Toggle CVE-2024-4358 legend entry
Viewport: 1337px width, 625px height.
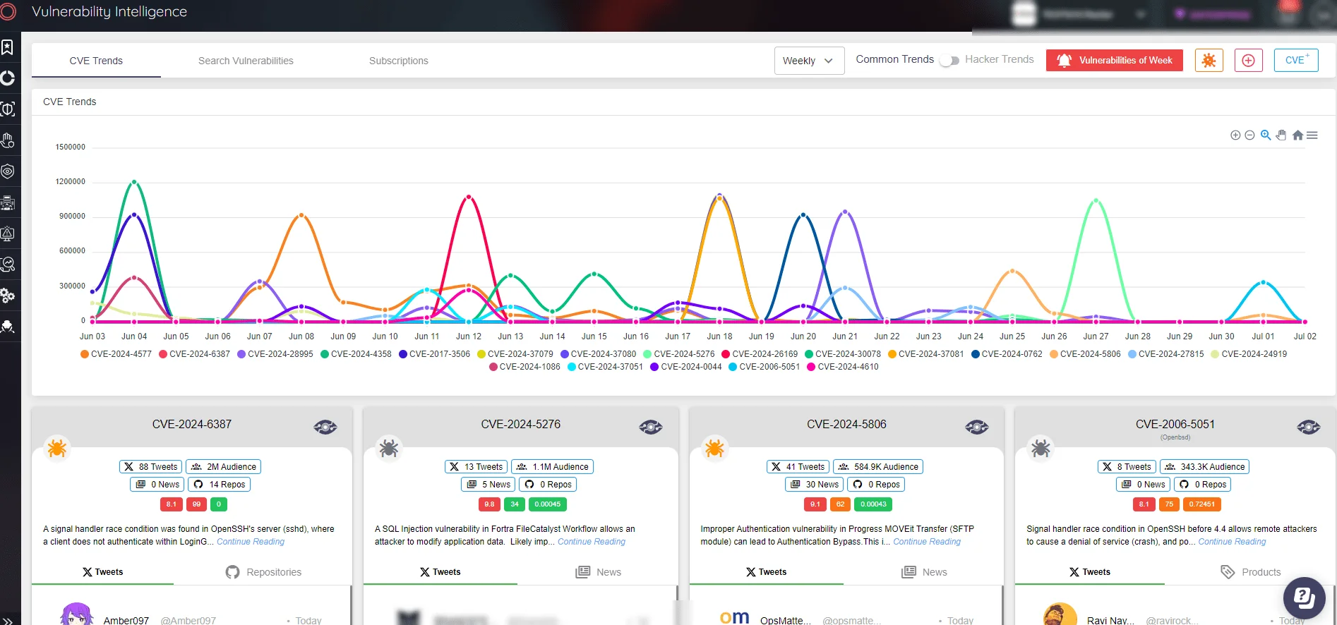(356, 354)
